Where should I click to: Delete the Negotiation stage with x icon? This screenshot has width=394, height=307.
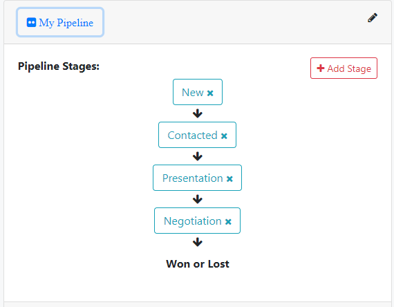(228, 222)
